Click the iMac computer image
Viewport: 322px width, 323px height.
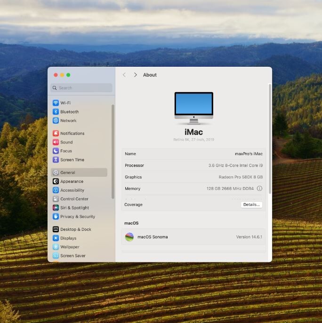tap(193, 108)
